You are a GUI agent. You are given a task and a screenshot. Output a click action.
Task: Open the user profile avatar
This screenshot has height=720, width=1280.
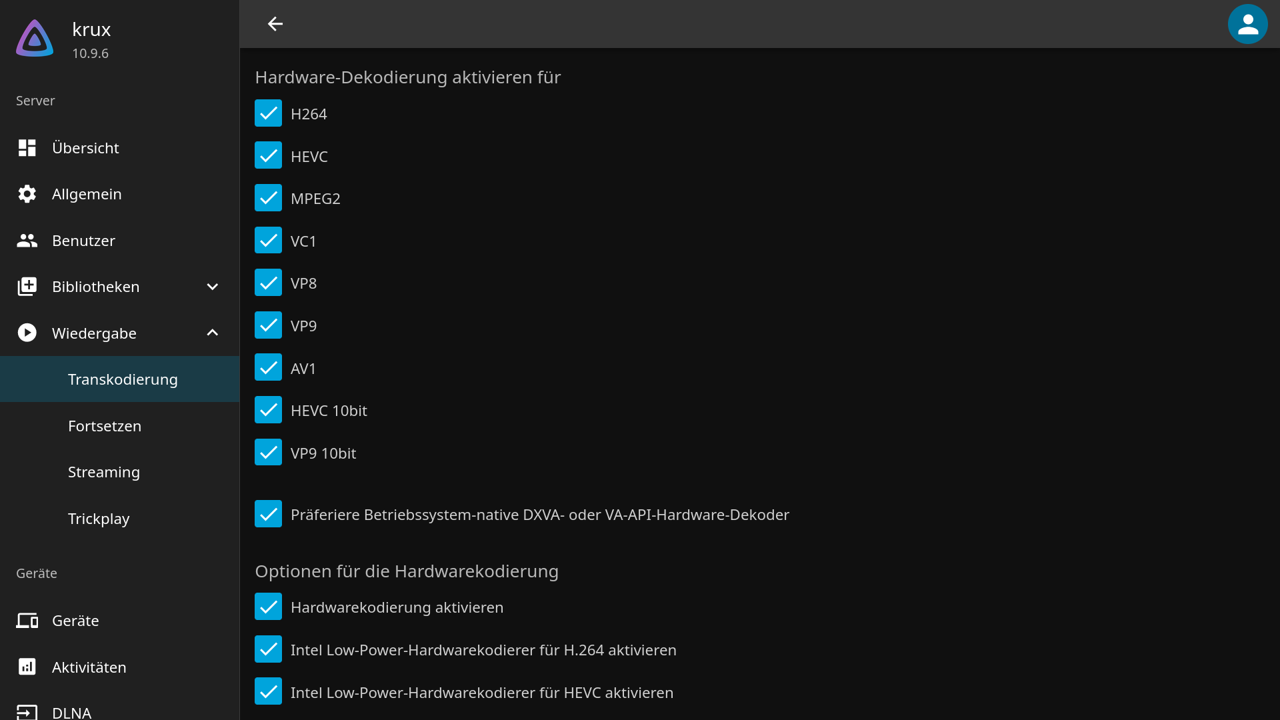(1247, 24)
